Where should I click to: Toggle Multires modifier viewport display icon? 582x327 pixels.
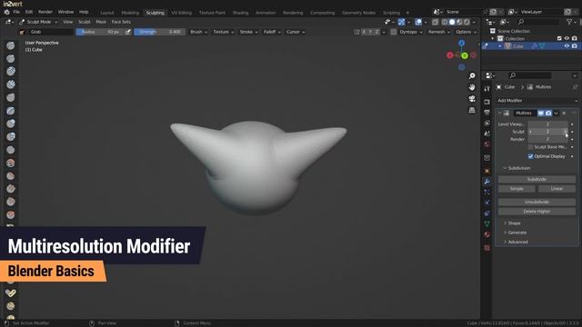541,113
